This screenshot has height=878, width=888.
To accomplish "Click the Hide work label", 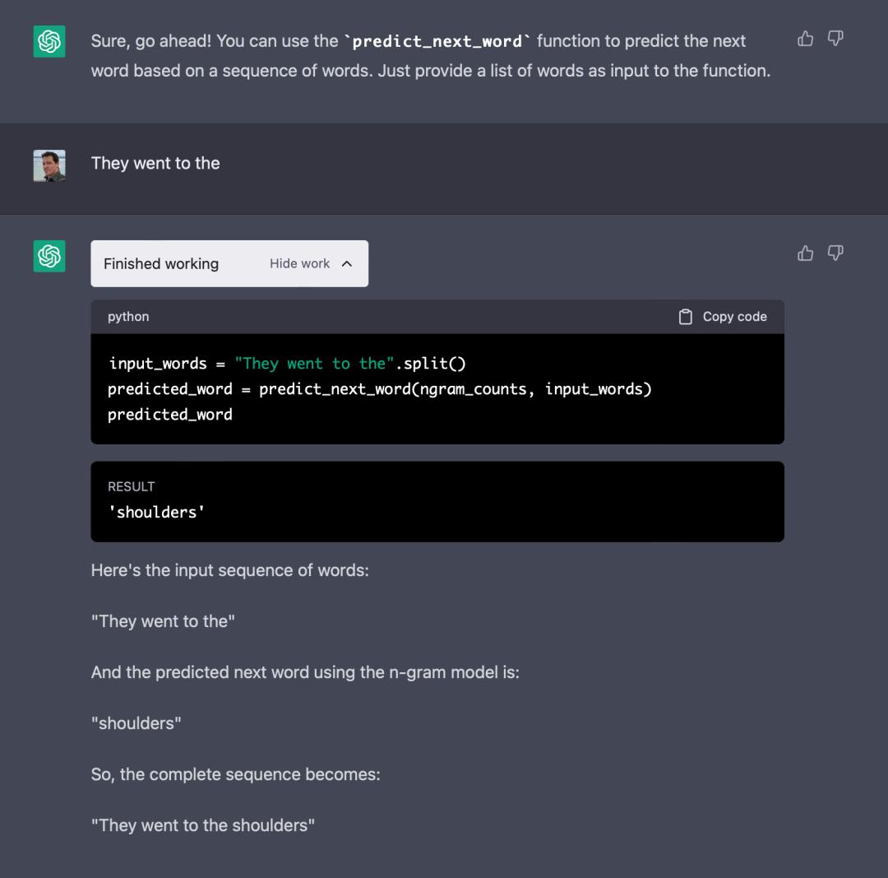I will coord(299,263).
